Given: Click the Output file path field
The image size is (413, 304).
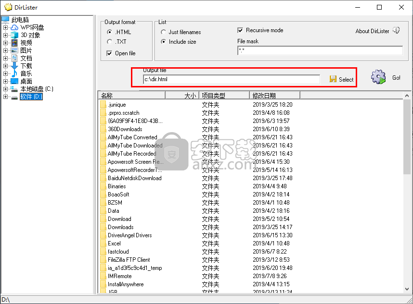Looking at the screenshot, I should tap(232, 79).
